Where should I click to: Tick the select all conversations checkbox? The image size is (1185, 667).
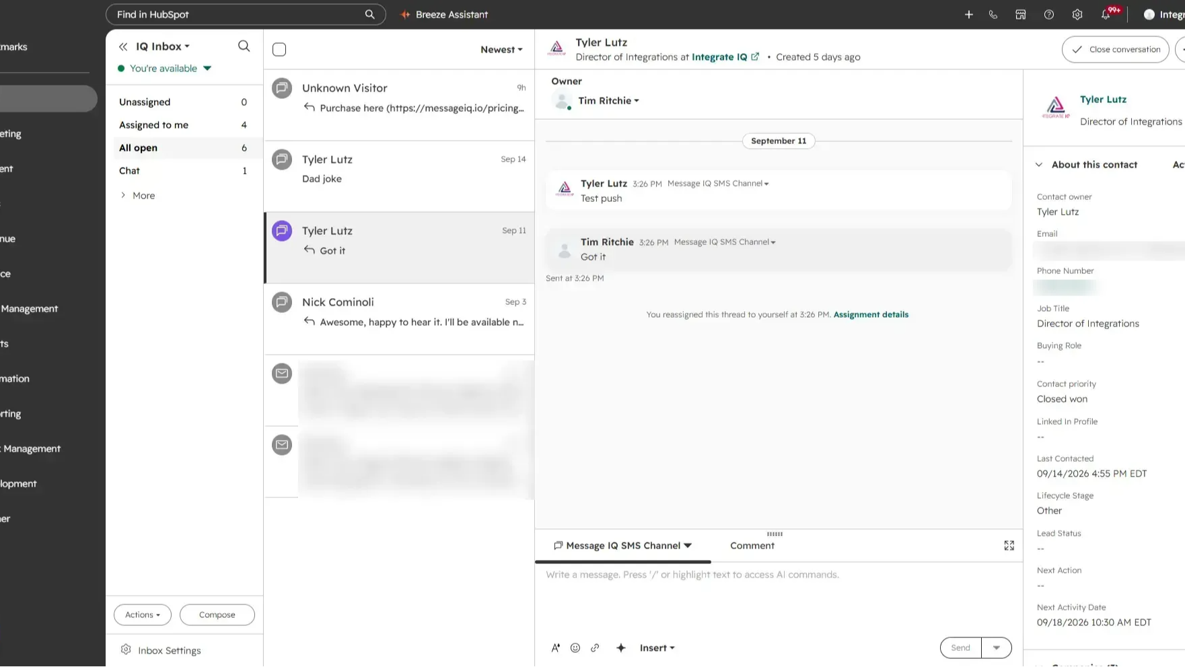(279, 49)
